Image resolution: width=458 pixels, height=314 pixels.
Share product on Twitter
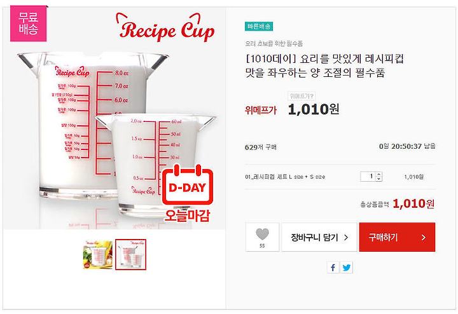pyautogui.click(x=347, y=268)
